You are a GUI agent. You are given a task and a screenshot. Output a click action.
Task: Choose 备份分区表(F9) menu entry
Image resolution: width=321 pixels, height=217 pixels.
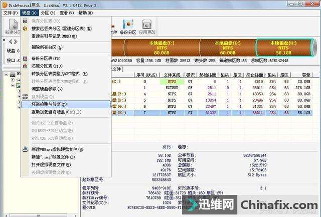pyautogui.click(x=46, y=59)
